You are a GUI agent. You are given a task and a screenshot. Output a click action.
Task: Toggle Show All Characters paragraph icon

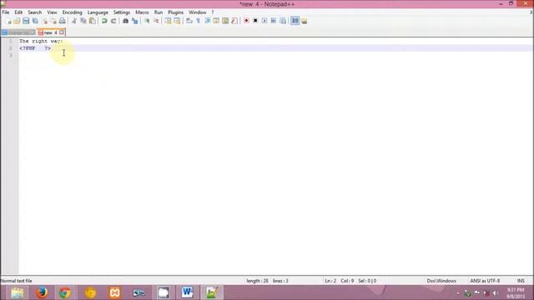click(x=199, y=21)
